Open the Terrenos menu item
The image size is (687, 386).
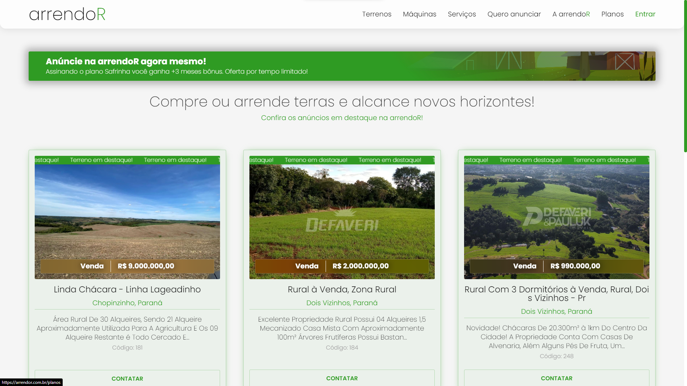point(376,14)
